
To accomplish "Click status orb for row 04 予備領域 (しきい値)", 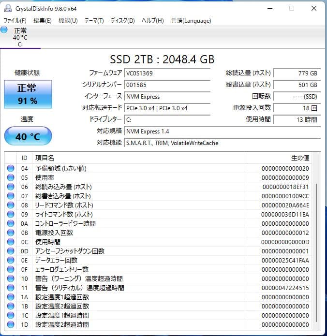I will click(x=11, y=168).
